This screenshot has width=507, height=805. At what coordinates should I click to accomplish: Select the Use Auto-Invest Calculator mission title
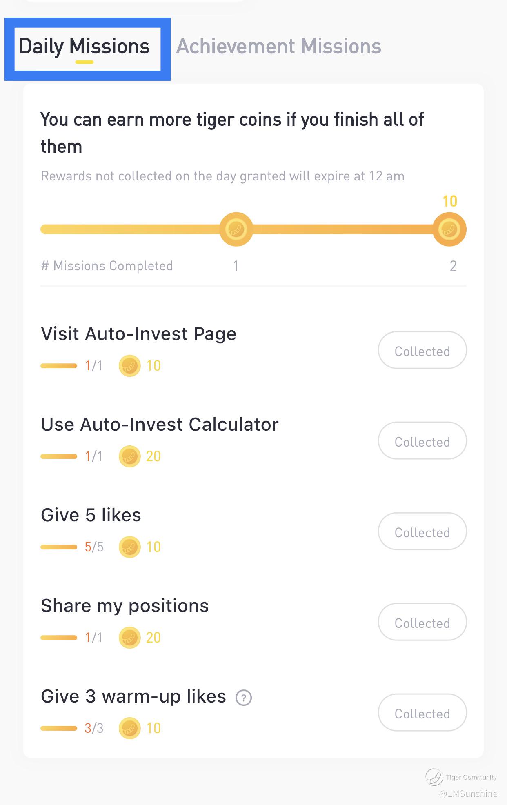tap(159, 425)
